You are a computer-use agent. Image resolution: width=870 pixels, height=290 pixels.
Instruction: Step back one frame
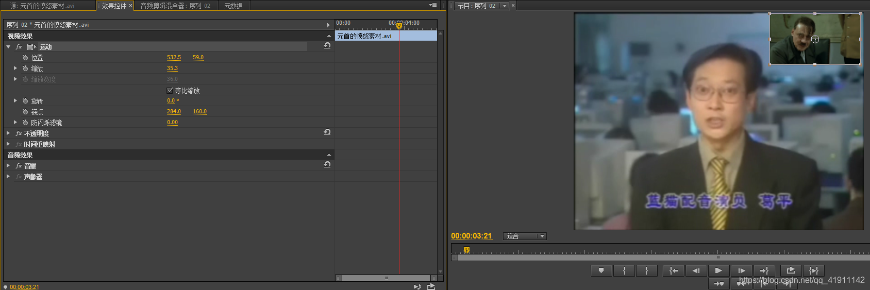point(696,270)
